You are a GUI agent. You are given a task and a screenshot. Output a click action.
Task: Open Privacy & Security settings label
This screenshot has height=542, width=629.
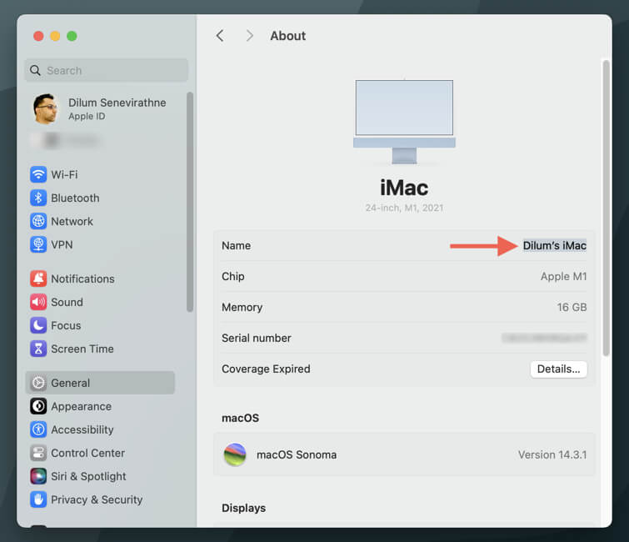97,499
